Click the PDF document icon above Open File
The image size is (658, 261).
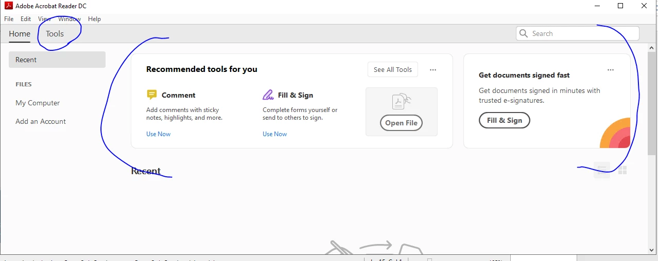click(x=401, y=102)
